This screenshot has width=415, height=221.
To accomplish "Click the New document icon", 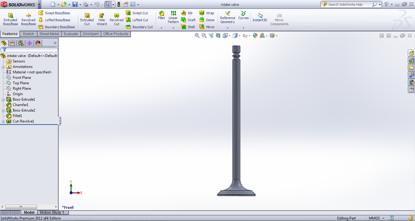I will pyautogui.click(x=53, y=4).
